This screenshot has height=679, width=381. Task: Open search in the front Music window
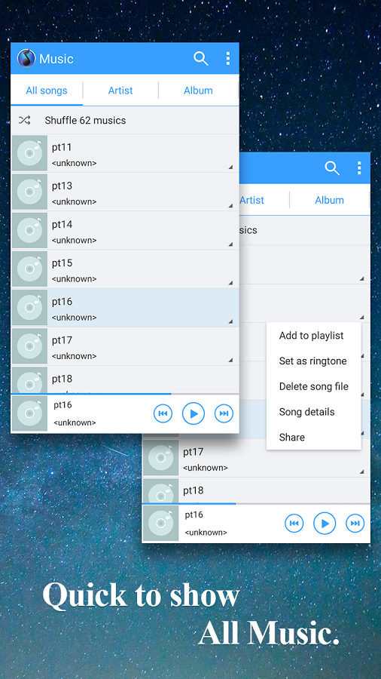[201, 58]
